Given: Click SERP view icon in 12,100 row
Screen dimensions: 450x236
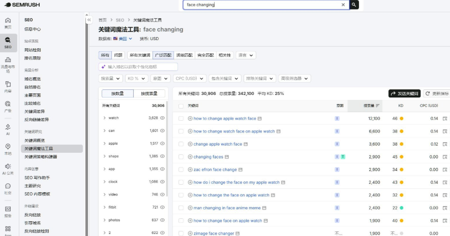Looking at the screenshot, I should (x=445, y=118).
